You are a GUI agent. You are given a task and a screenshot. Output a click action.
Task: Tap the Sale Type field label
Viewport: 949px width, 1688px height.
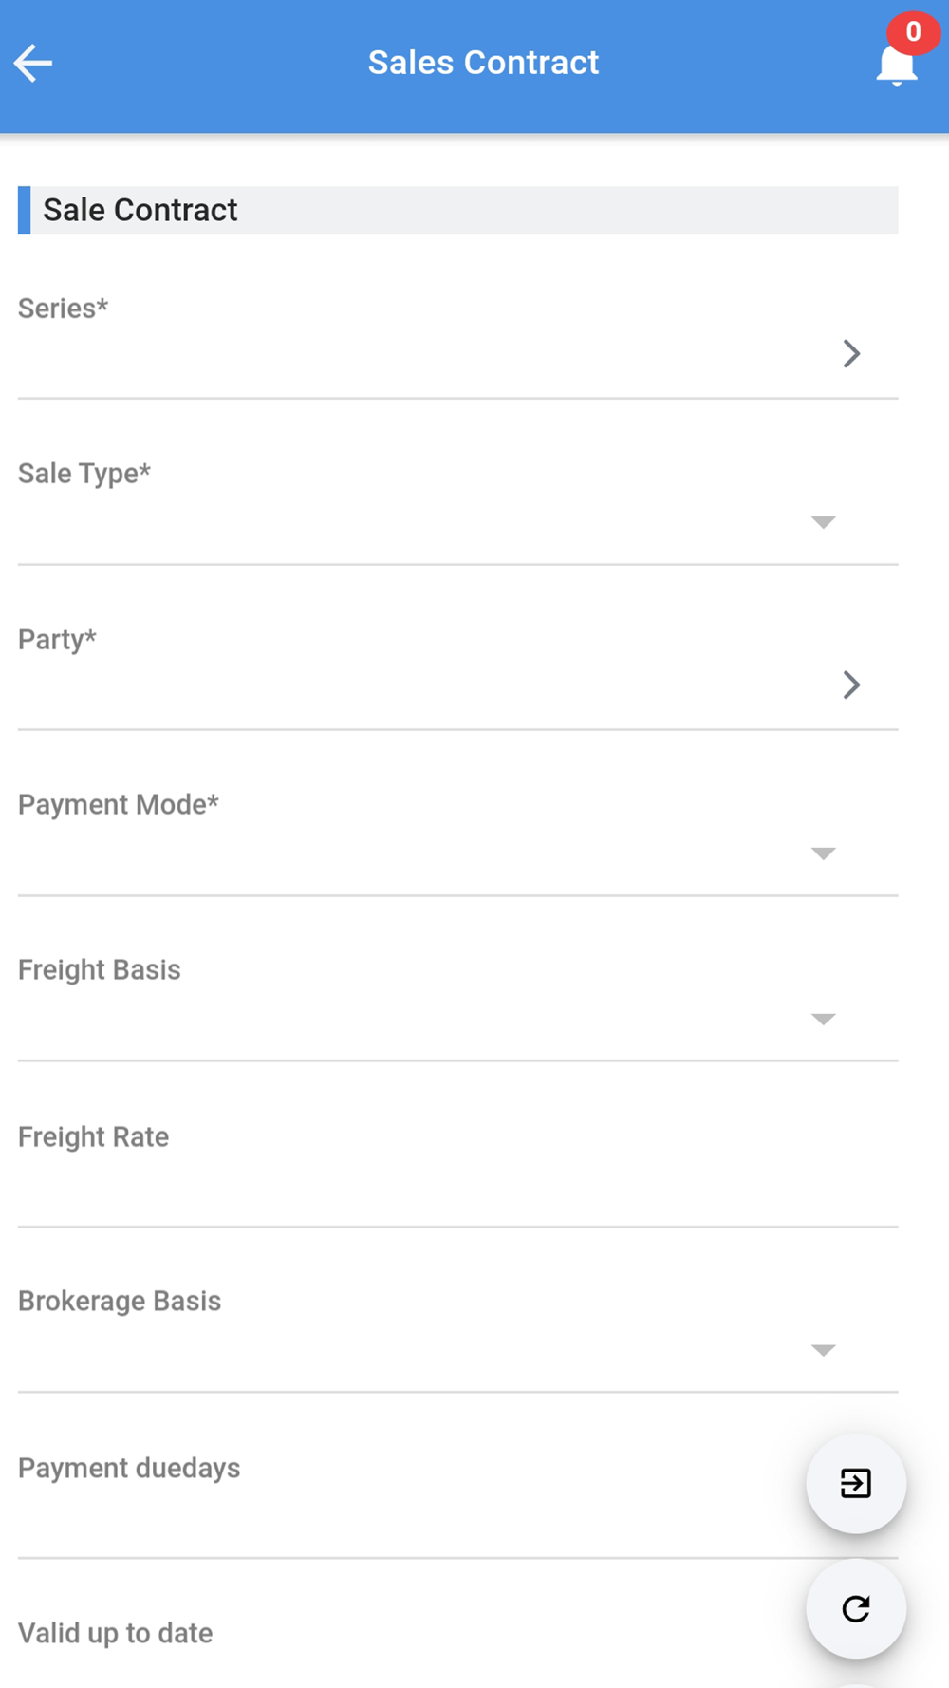pyautogui.click(x=84, y=473)
